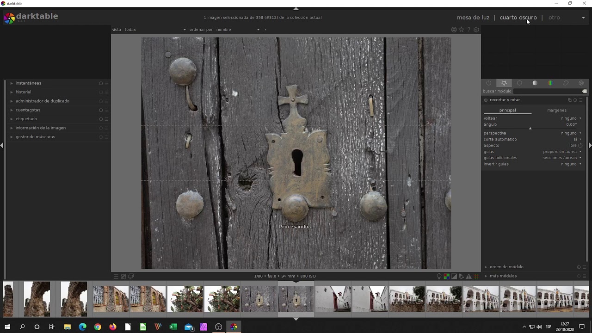
Task: Expand the gestor de máscaras panel
Action: pos(35,137)
